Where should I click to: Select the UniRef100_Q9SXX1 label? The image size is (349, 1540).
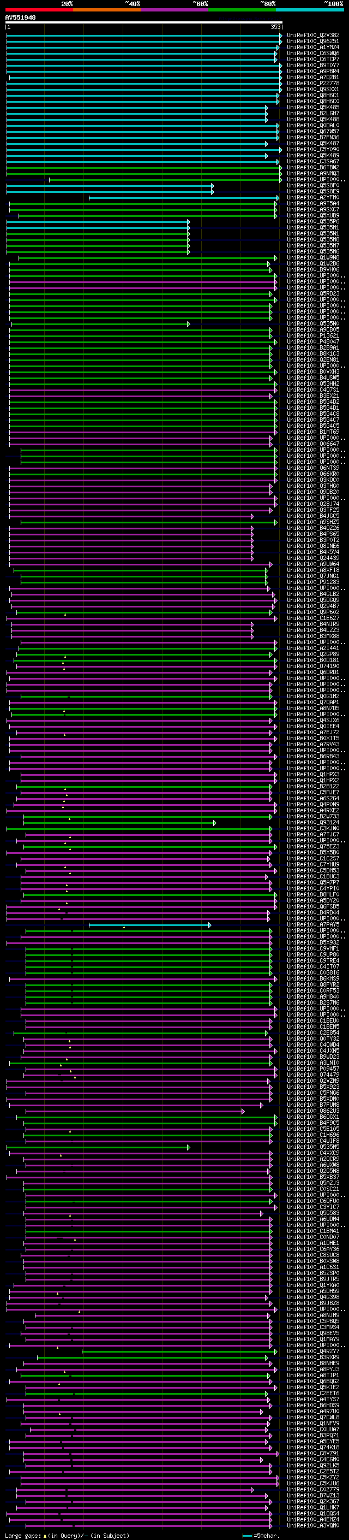[313, 89]
